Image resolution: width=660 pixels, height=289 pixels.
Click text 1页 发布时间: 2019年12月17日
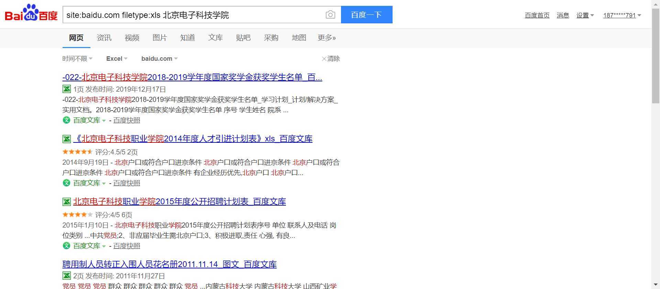(120, 89)
